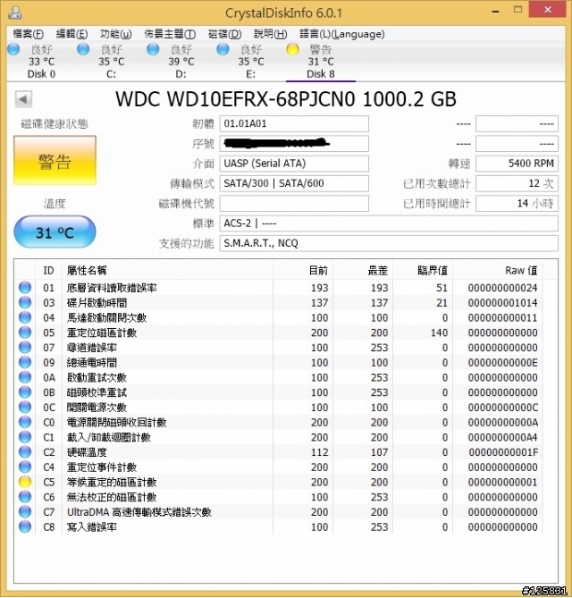Select the C: drive tab
This screenshot has height=598, width=572.
click(111, 62)
